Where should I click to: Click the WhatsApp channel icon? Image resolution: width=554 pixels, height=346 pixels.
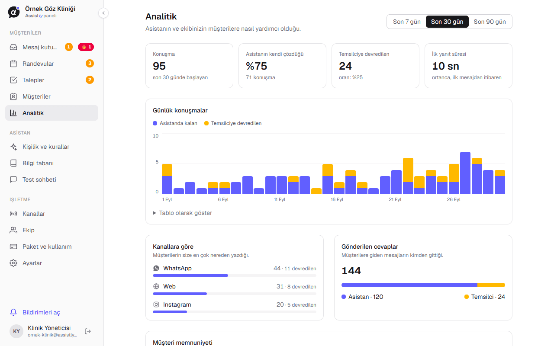156,268
